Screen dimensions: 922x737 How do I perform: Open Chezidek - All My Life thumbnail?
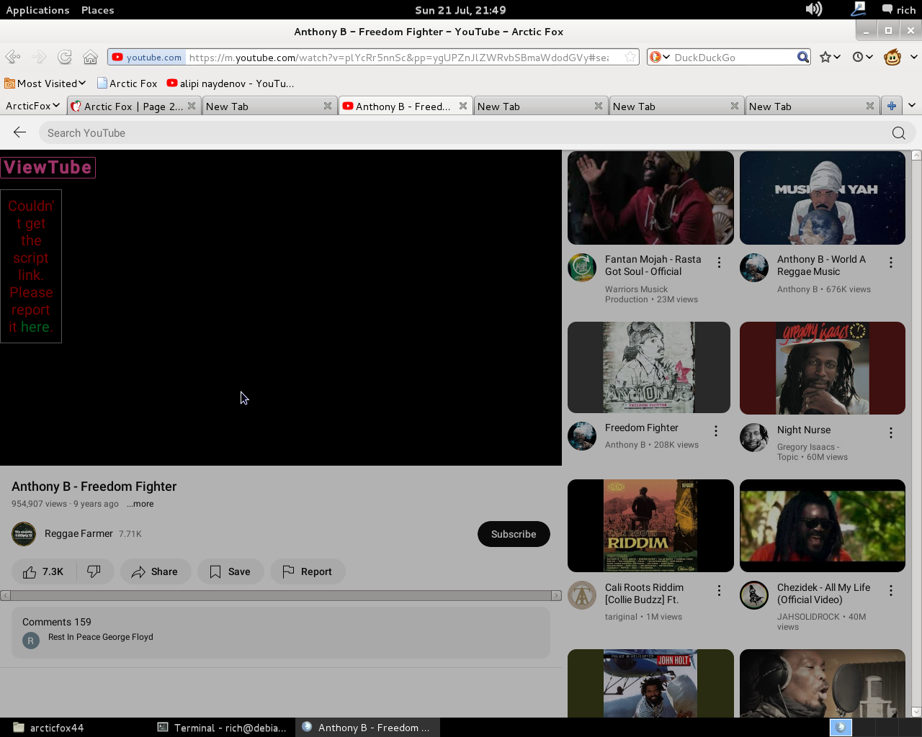click(x=823, y=525)
